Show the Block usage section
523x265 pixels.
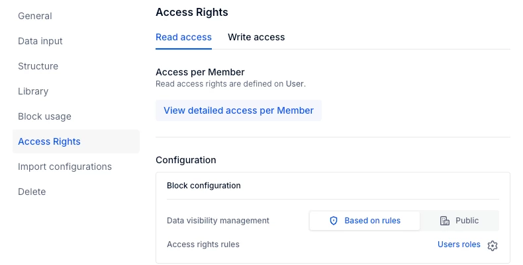coord(44,116)
